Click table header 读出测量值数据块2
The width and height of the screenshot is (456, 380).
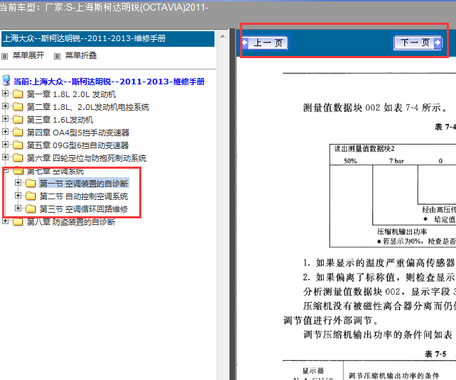(364, 149)
